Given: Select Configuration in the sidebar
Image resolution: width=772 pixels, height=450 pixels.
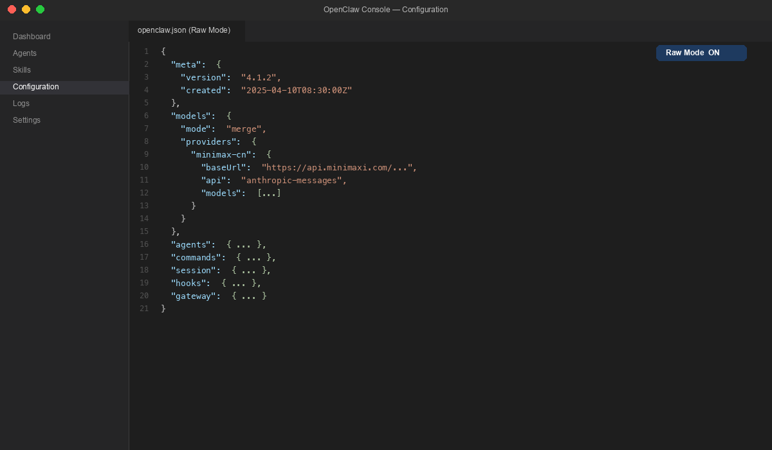Looking at the screenshot, I should (64, 87).
